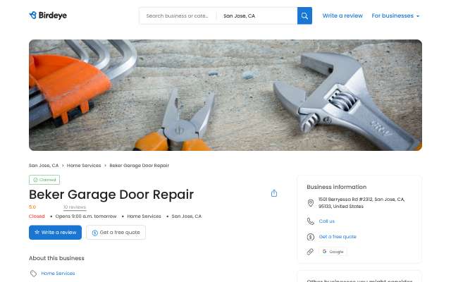Image resolution: width=451 pixels, height=282 pixels.
Task: Open San Jose, CA breadcrumb
Action: point(44,166)
